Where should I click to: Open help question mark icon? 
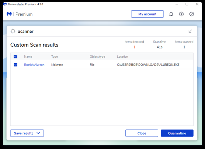pos(192,14)
